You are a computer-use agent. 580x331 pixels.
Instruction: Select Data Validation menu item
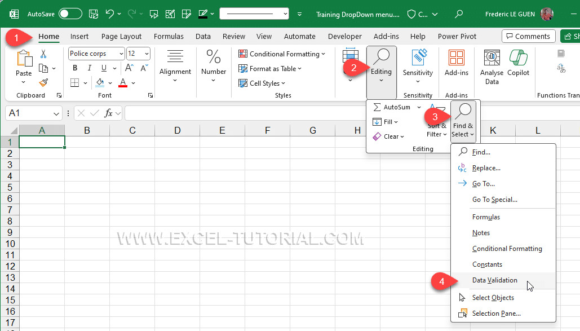click(x=503, y=280)
